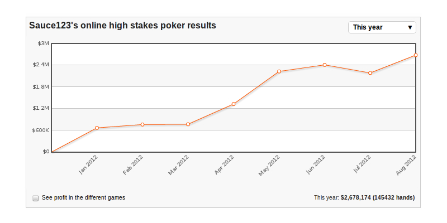Image resolution: width=447 pixels, height=223 pixels.
Task: Click the '$0' origin label on the y-axis
Action: coord(46,152)
